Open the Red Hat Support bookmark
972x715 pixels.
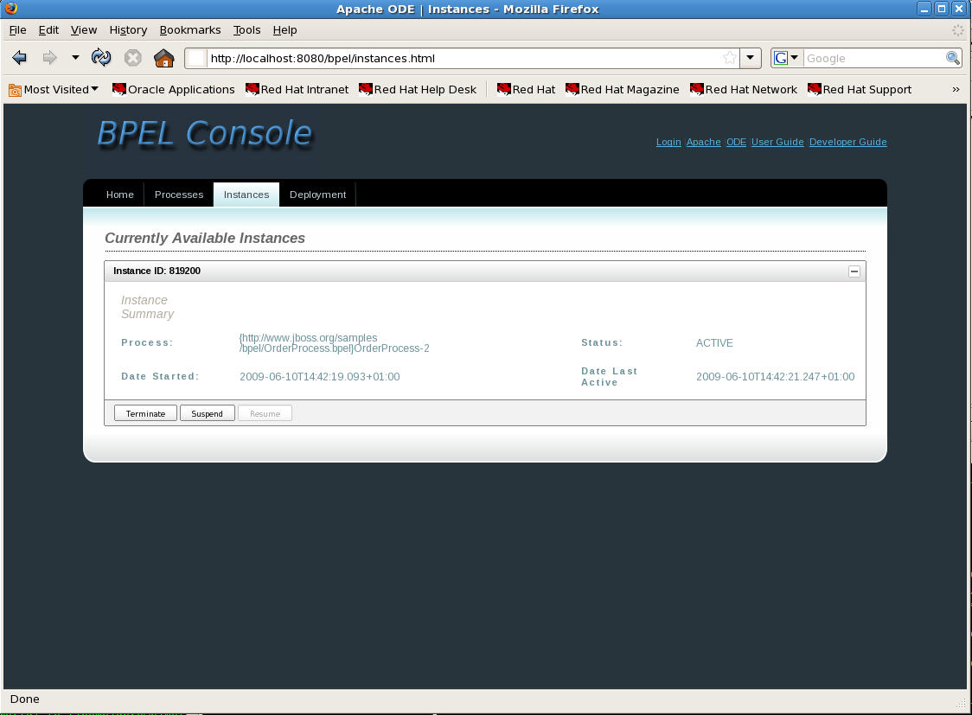pyautogui.click(x=860, y=90)
